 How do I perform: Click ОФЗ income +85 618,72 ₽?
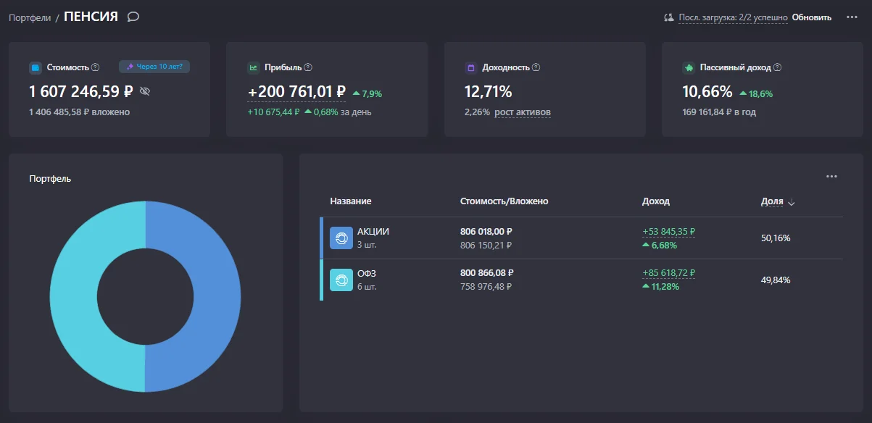pyautogui.click(x=669, y=274)
